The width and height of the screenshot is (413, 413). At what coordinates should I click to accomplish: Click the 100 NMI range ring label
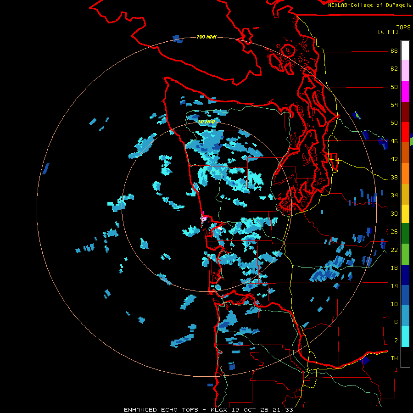(206, 37)
